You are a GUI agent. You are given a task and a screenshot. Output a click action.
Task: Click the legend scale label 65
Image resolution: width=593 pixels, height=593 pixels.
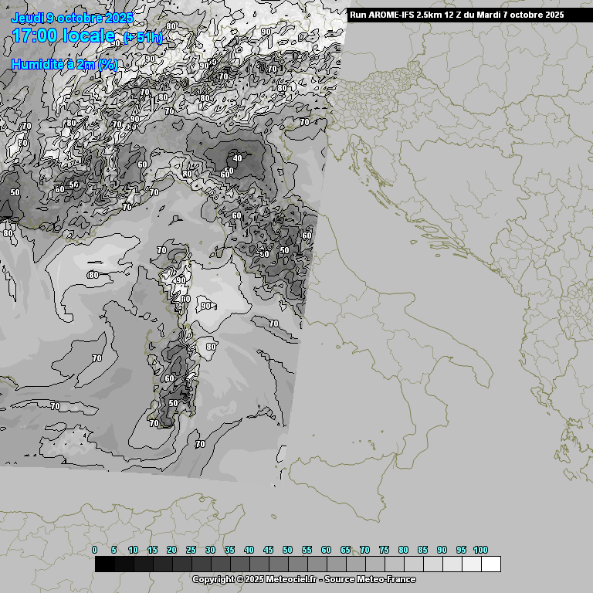345,550
